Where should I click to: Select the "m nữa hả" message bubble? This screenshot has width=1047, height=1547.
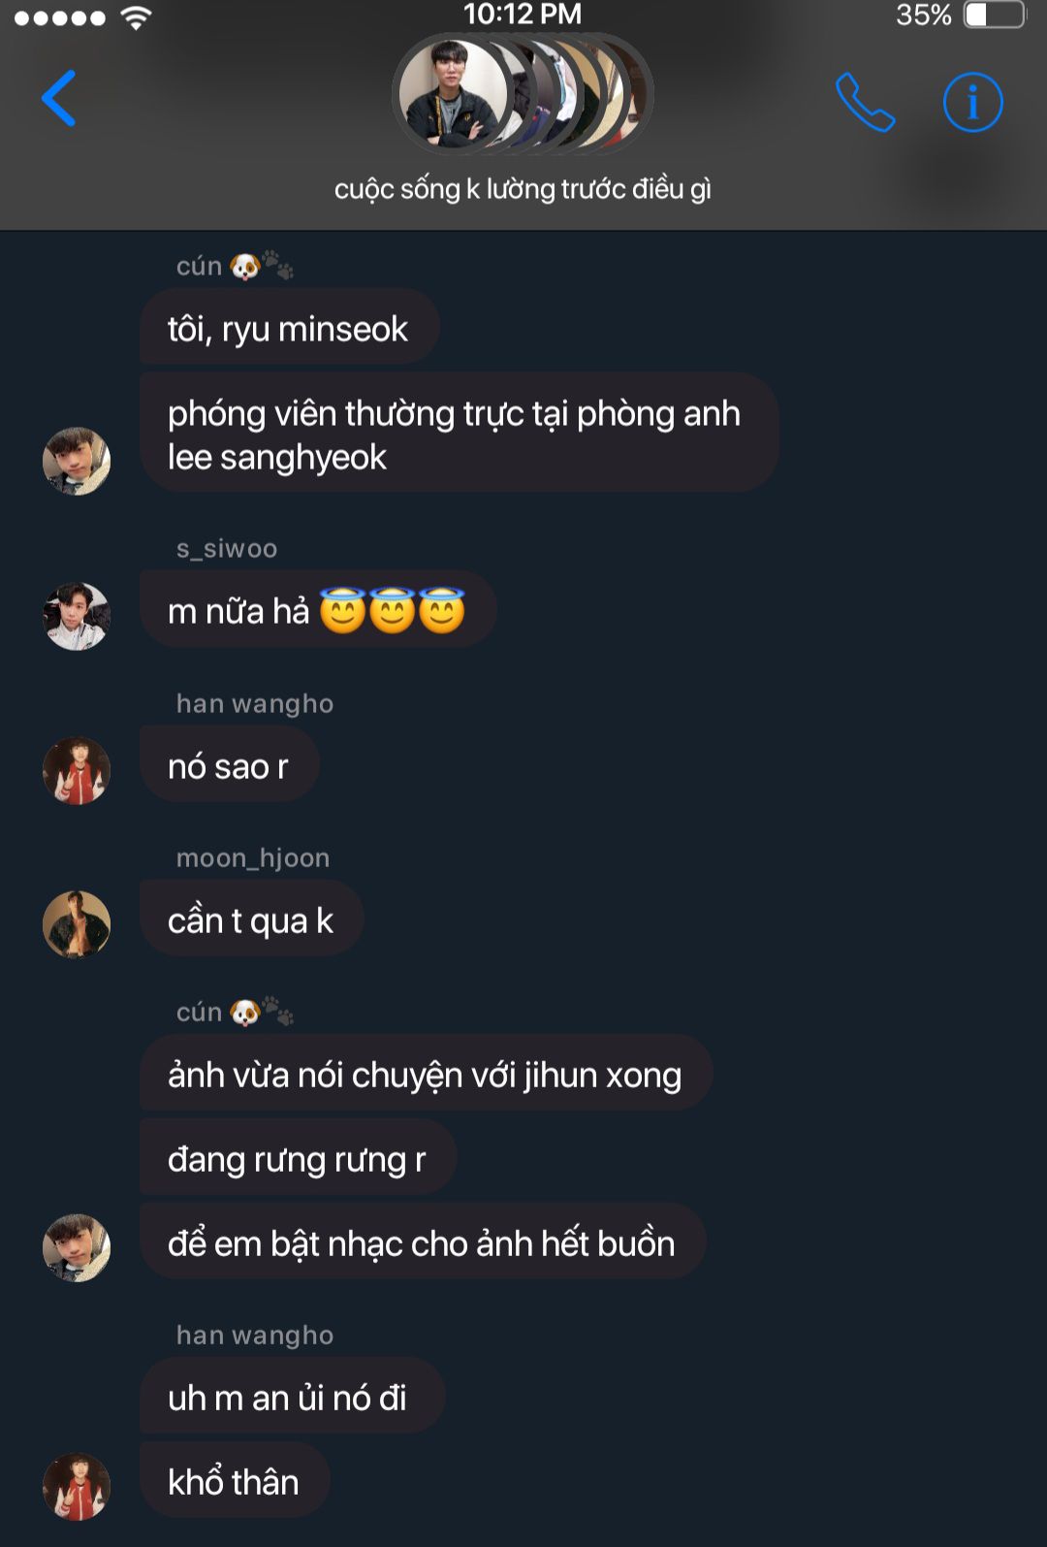[318, 610]
